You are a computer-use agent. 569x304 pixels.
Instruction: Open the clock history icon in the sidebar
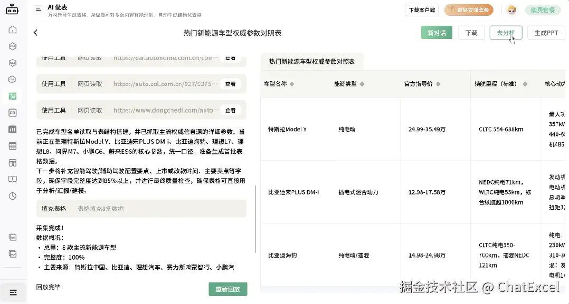click(x=12, y=195)
